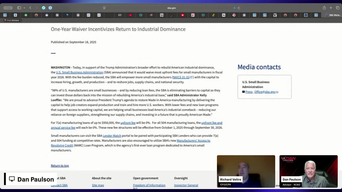This screenshot has height=192, width=342.
Task: Open the Freedom of Information Act link
Action: (149, 186)
